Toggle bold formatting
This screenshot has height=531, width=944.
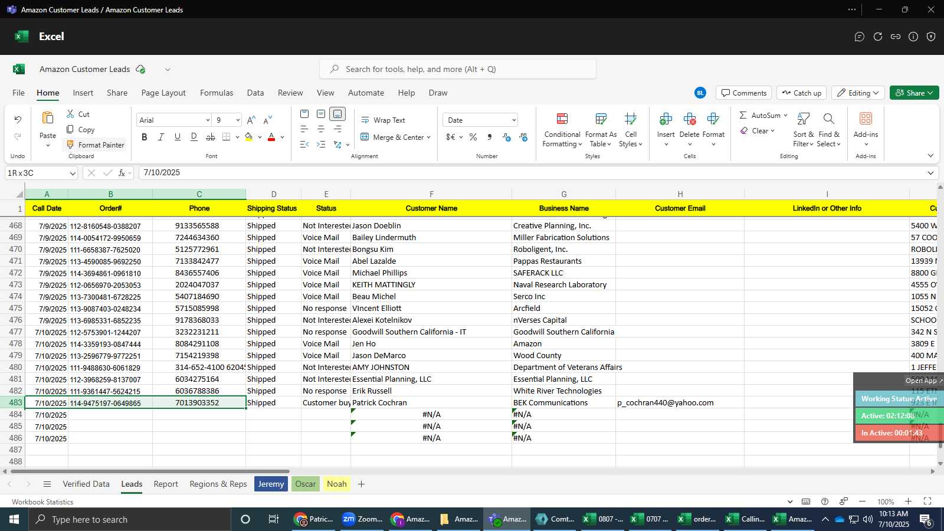click(x=145, y=137)
